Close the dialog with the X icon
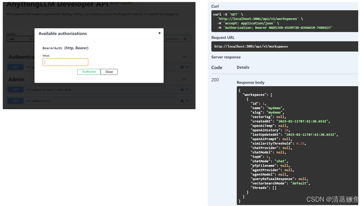Image resolution: width=361 pixels, height=206 pixels. [159, 33]
